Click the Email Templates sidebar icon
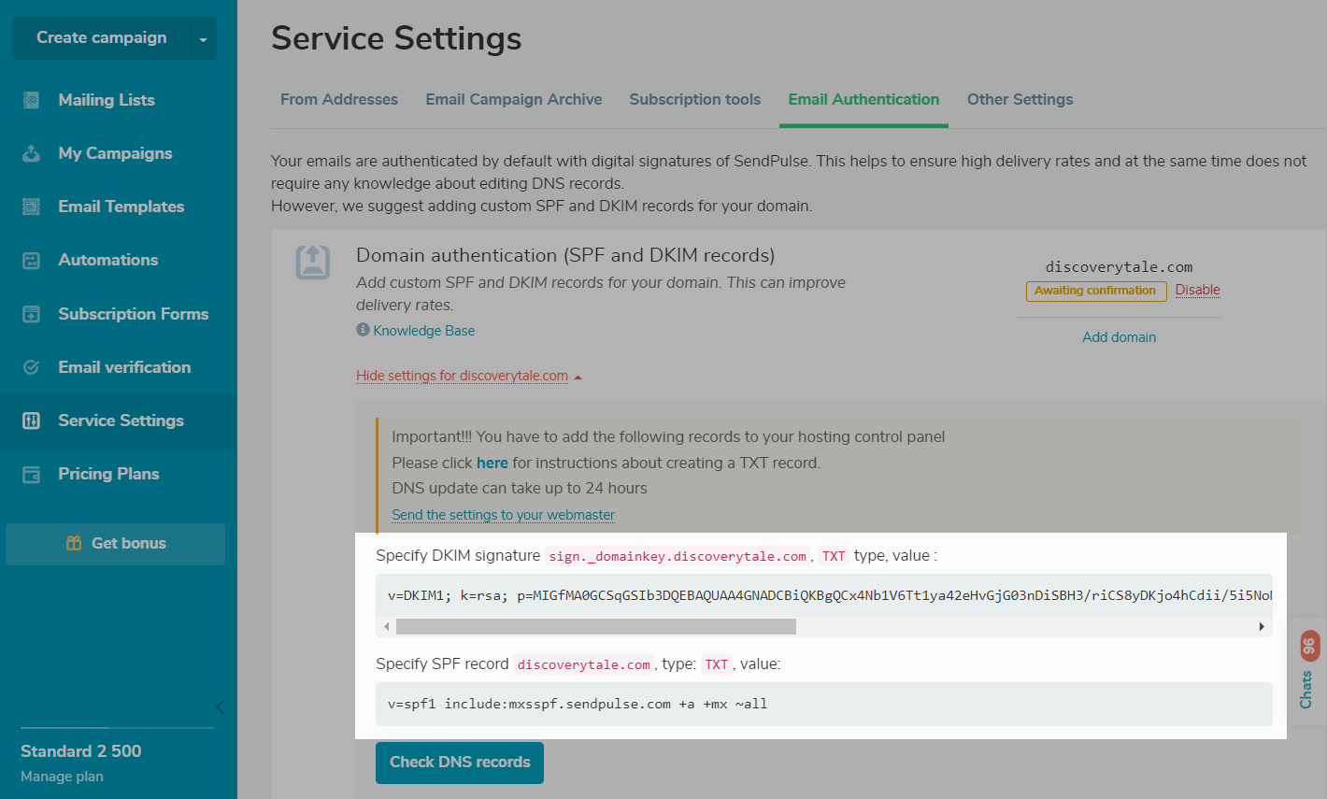The image size is (1327, 799). pyautogui.click(x=31, y=207)
